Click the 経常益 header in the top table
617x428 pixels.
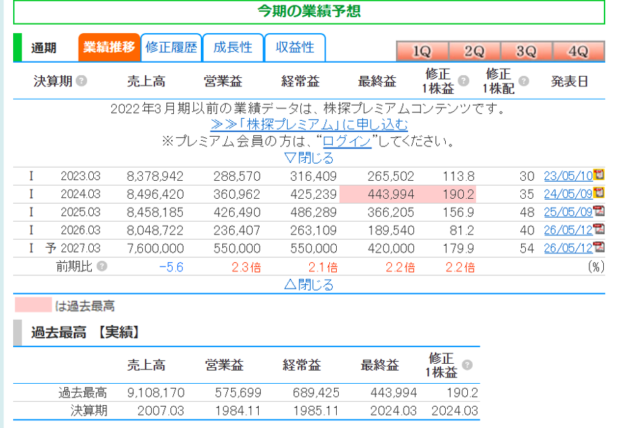[300, 81]
